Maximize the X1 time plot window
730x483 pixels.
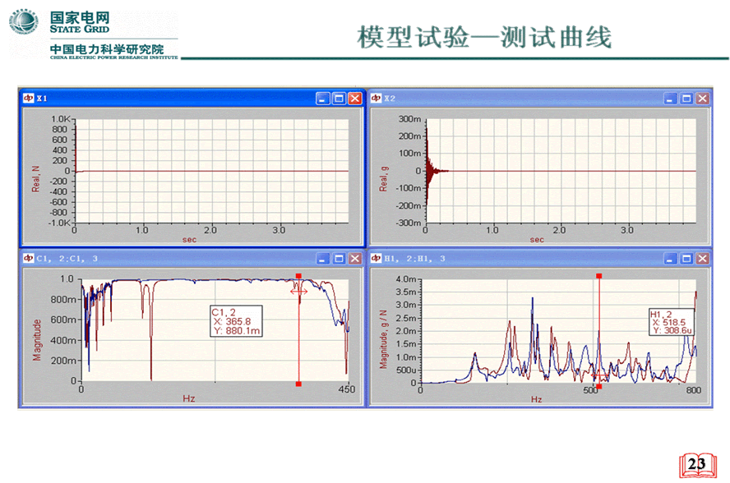339,98
